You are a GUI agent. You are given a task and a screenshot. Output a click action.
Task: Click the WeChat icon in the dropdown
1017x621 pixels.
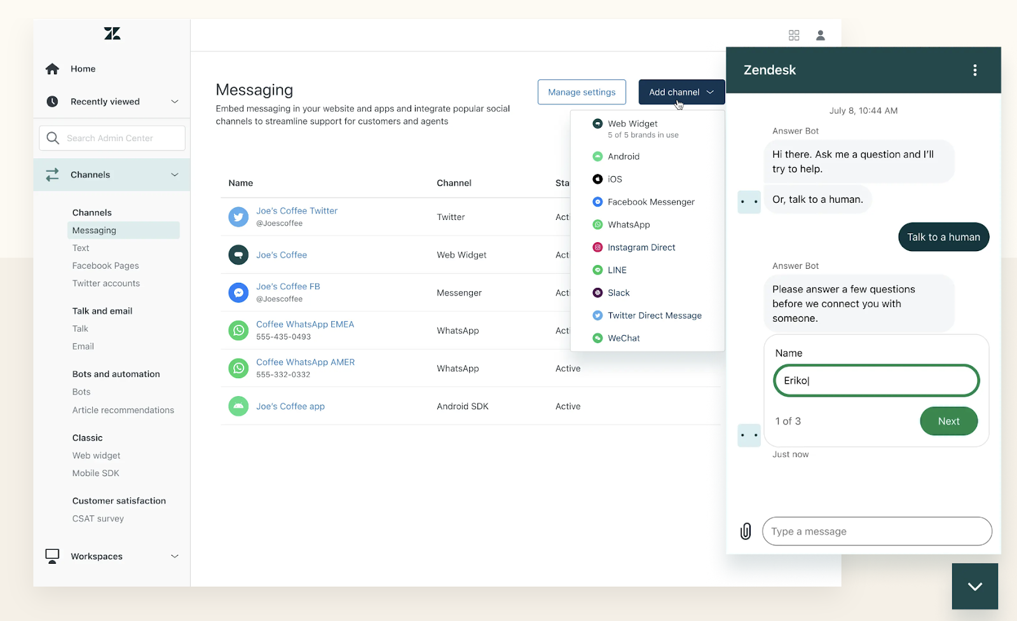(x=597, y=338)
